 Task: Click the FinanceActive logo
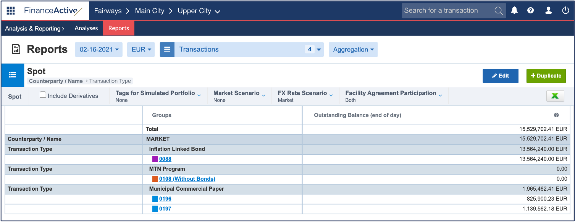[53, 11]
